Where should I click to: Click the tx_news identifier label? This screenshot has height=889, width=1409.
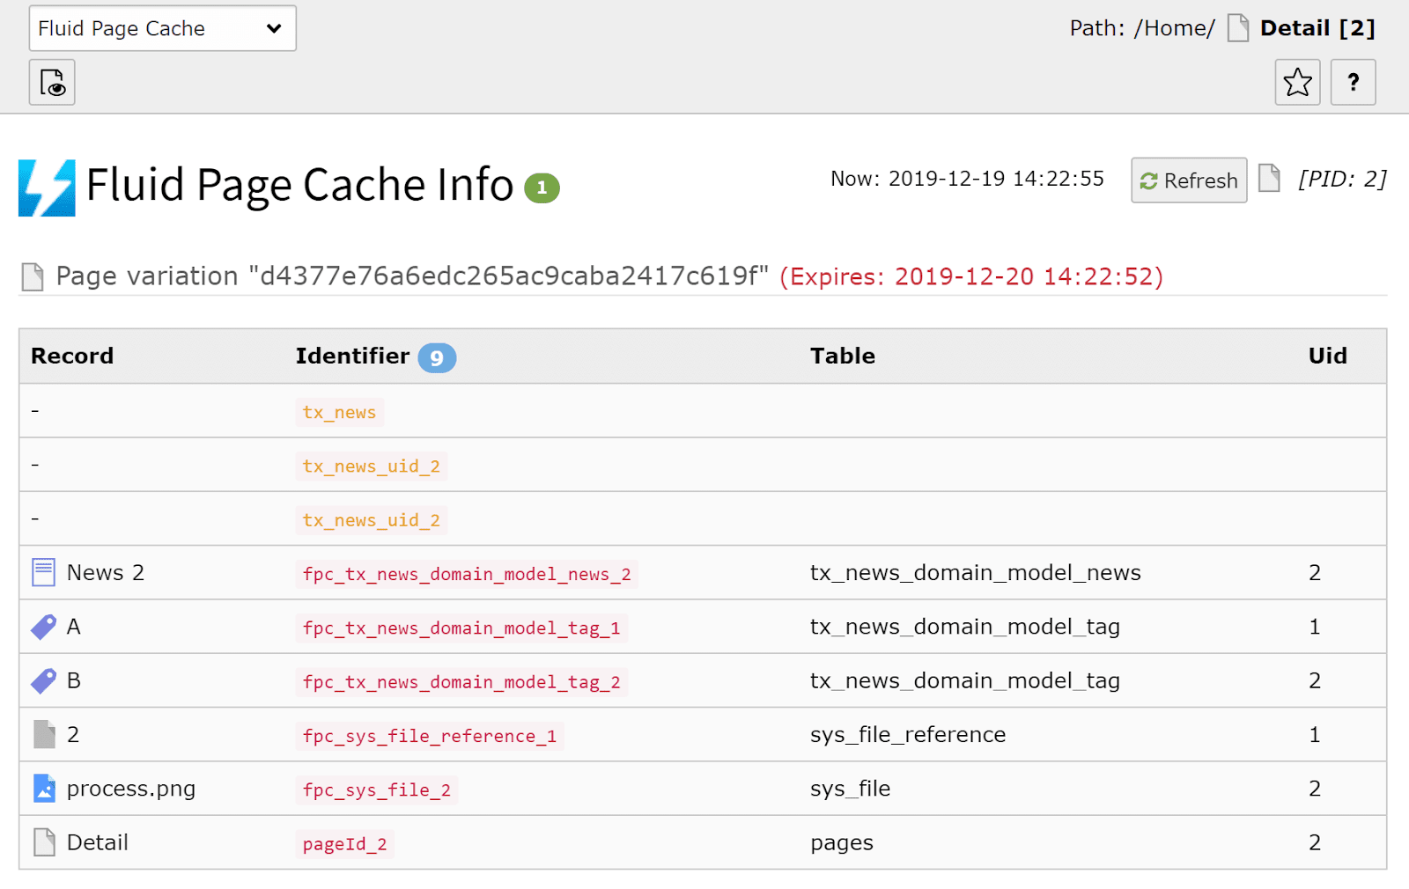click(340, 412)
